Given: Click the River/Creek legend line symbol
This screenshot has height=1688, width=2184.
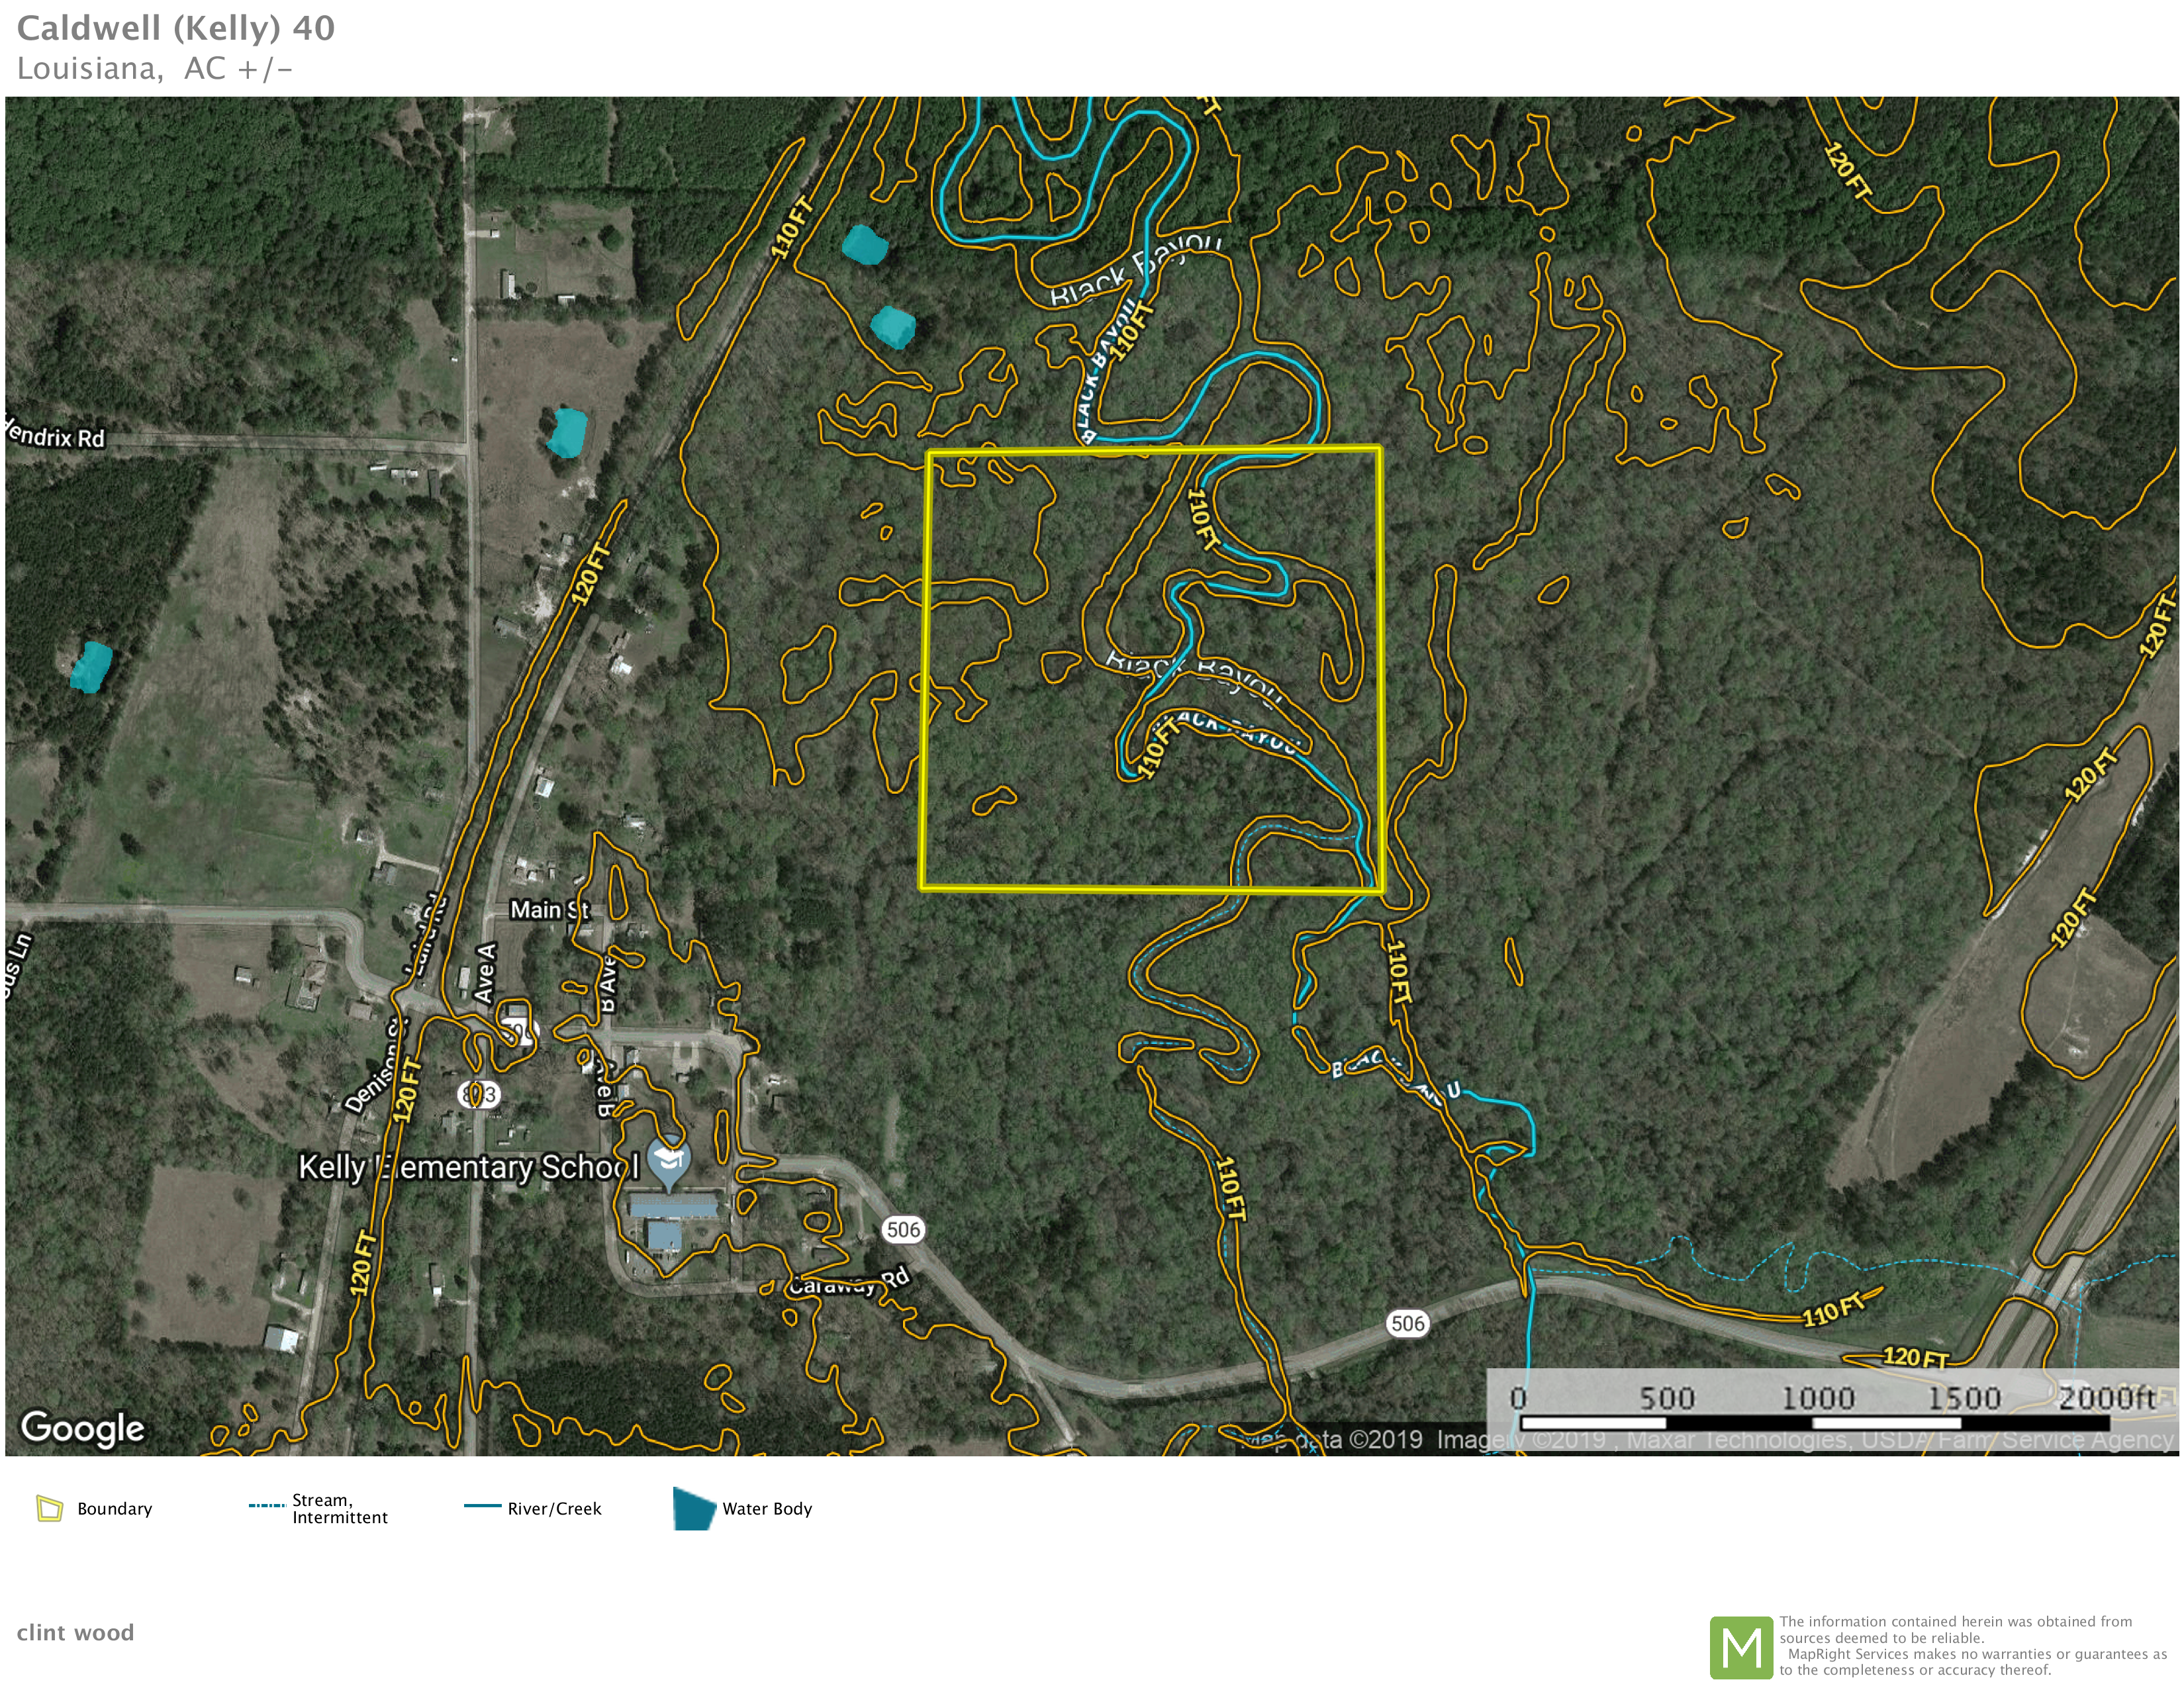Looking at the screenshot, I should (482, 1506).
